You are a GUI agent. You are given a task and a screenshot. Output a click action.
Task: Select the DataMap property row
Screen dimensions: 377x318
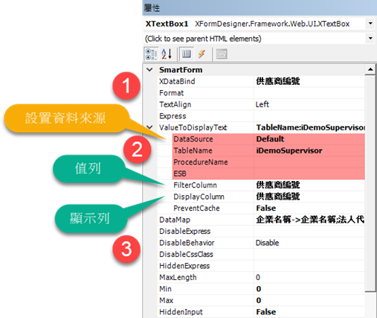[261, 220]
